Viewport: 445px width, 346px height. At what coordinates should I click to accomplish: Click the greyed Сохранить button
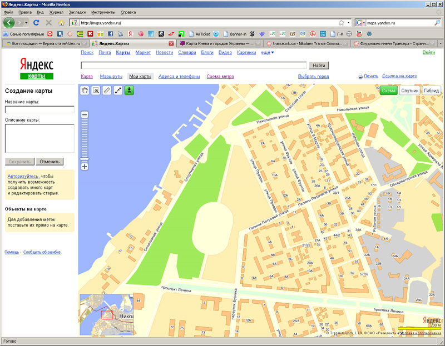tap(19, 162)
